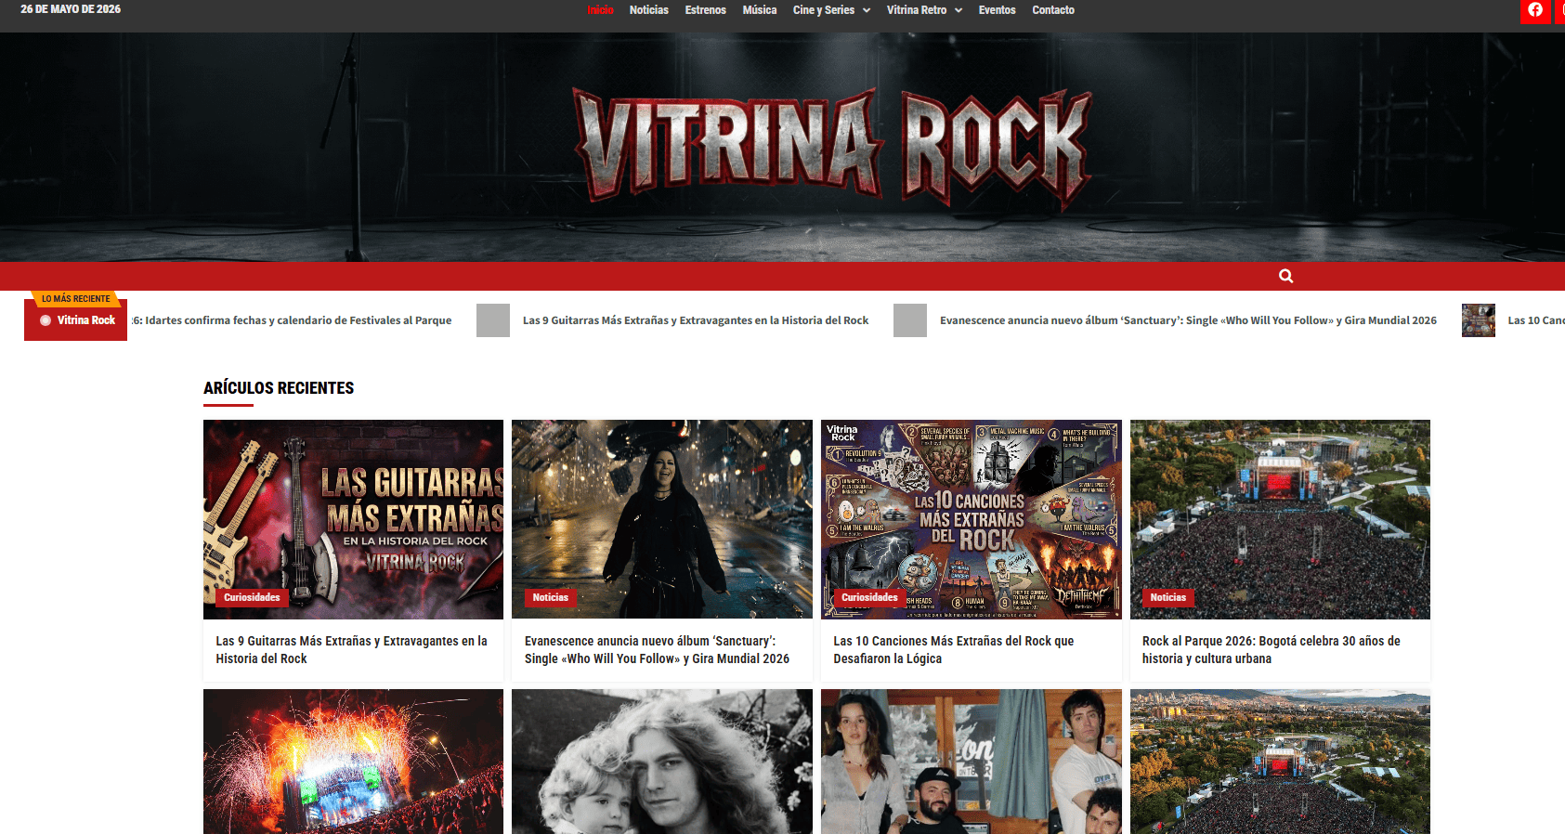
Task: Click the date 26 de mayo de 2026
Action: [71, 9]
